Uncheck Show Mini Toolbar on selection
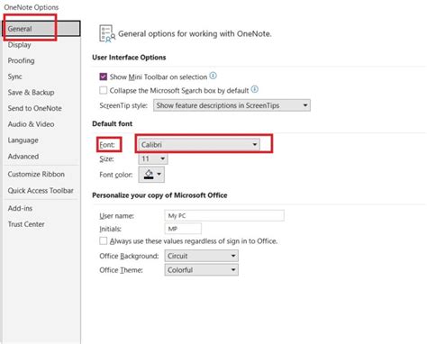The width and height of the screenshot is (427, 344). point(103,77)
